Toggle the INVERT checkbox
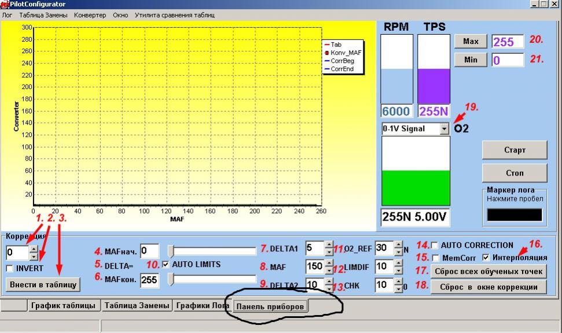 (10, 268)
